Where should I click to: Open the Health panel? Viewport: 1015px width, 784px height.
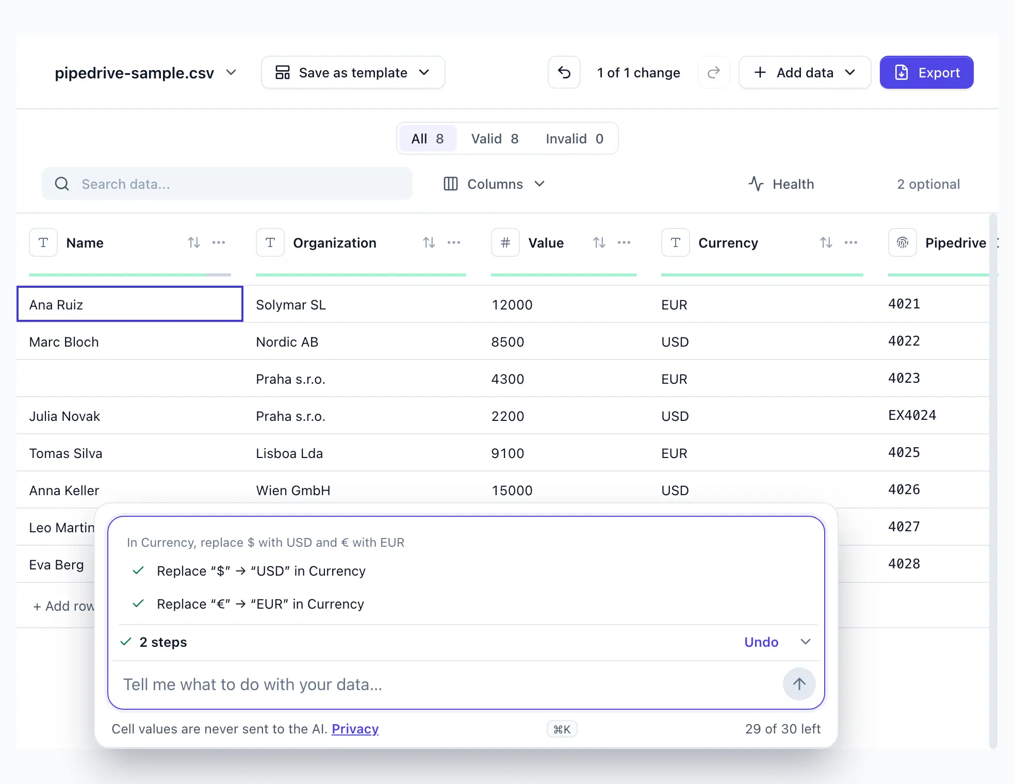pyautogui.click(x=781, y=184)
